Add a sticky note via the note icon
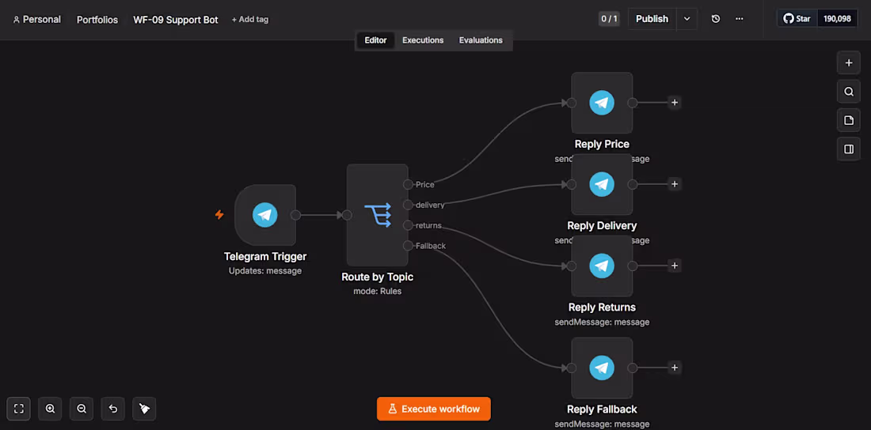The height and width of the screenshot is (430, 871). [848, 120]
